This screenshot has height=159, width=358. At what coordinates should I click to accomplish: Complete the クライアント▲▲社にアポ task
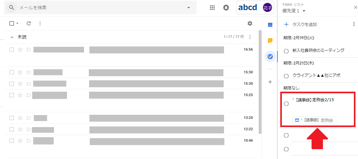286,76
